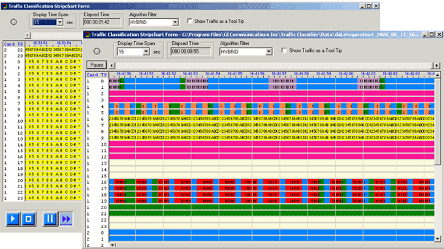Click the front window's title bar app icon
The width and height of the screenshot is (444, 249).
coord(87,35)
